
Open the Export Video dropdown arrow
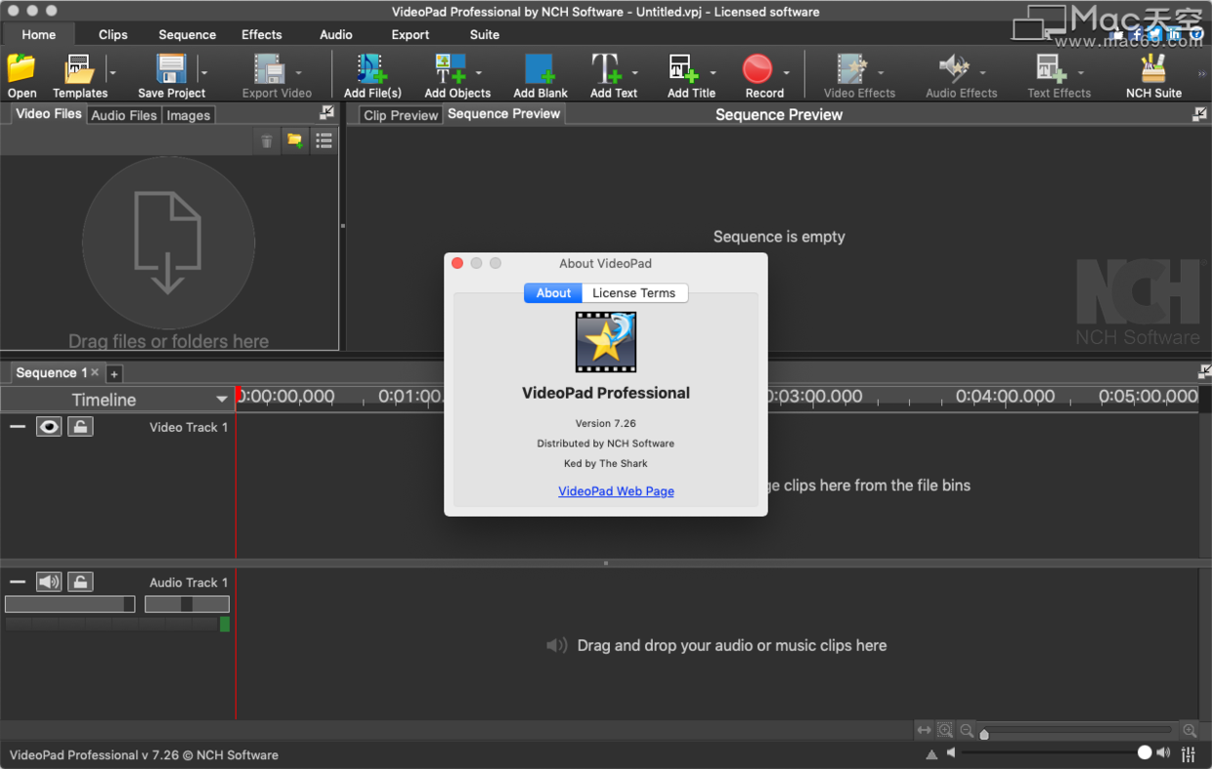tap(298, 72)
